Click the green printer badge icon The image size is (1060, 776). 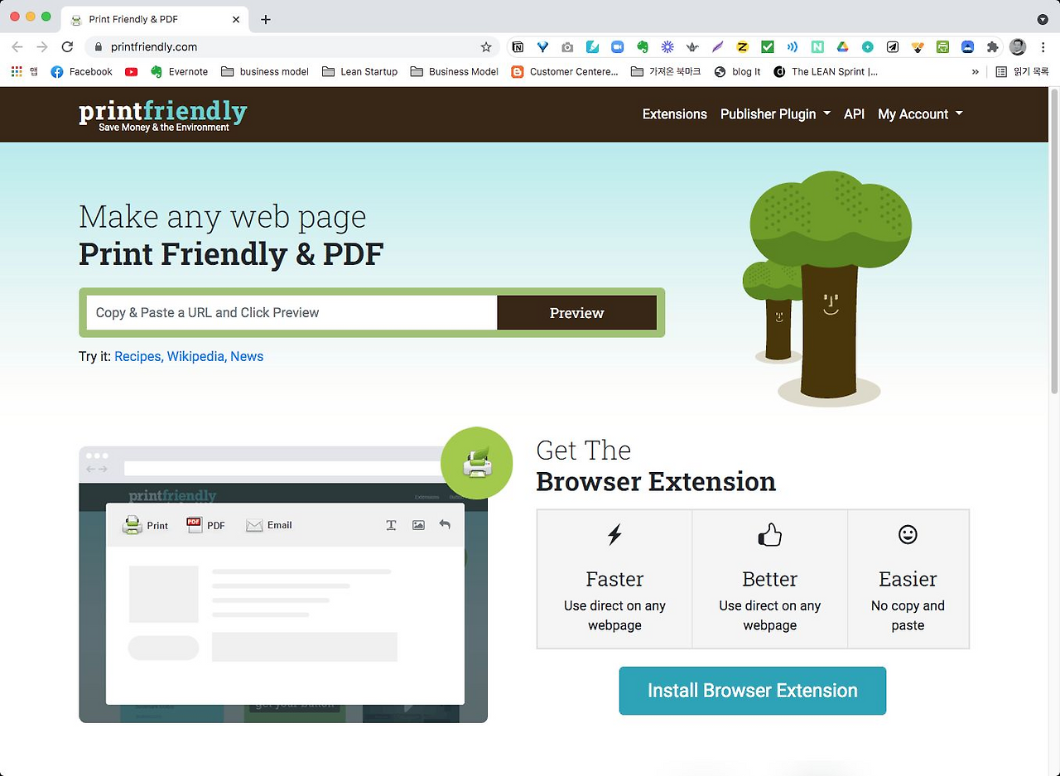coord(477,463)
